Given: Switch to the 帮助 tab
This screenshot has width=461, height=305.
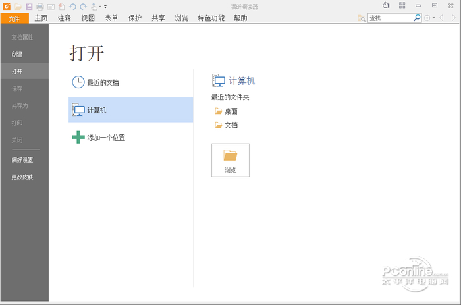Looking at the screenshot, I should 240,18.
